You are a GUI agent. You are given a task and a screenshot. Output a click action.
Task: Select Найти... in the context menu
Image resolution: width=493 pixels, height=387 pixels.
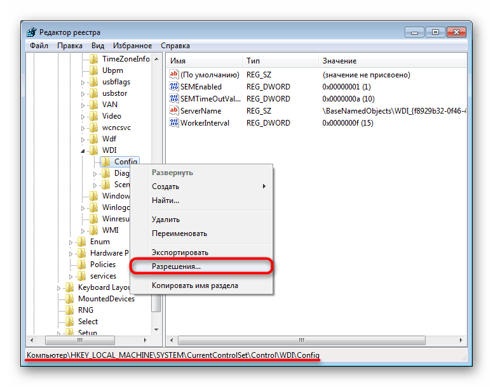(201, 200)
